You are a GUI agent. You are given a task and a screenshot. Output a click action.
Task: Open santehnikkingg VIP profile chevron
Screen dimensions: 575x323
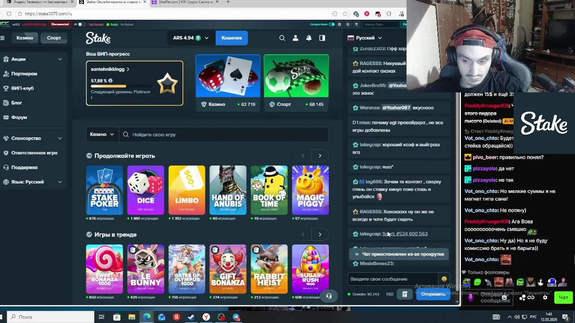point(128,70)
